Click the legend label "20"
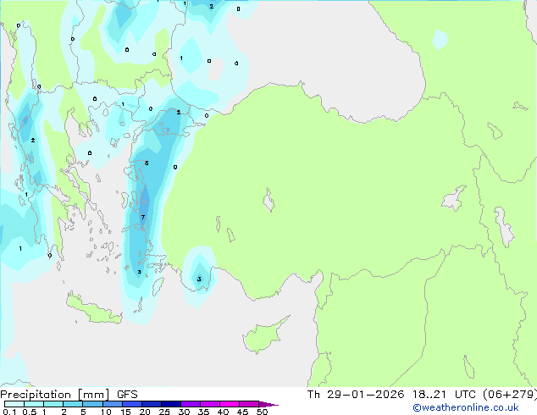 point(145,412)
